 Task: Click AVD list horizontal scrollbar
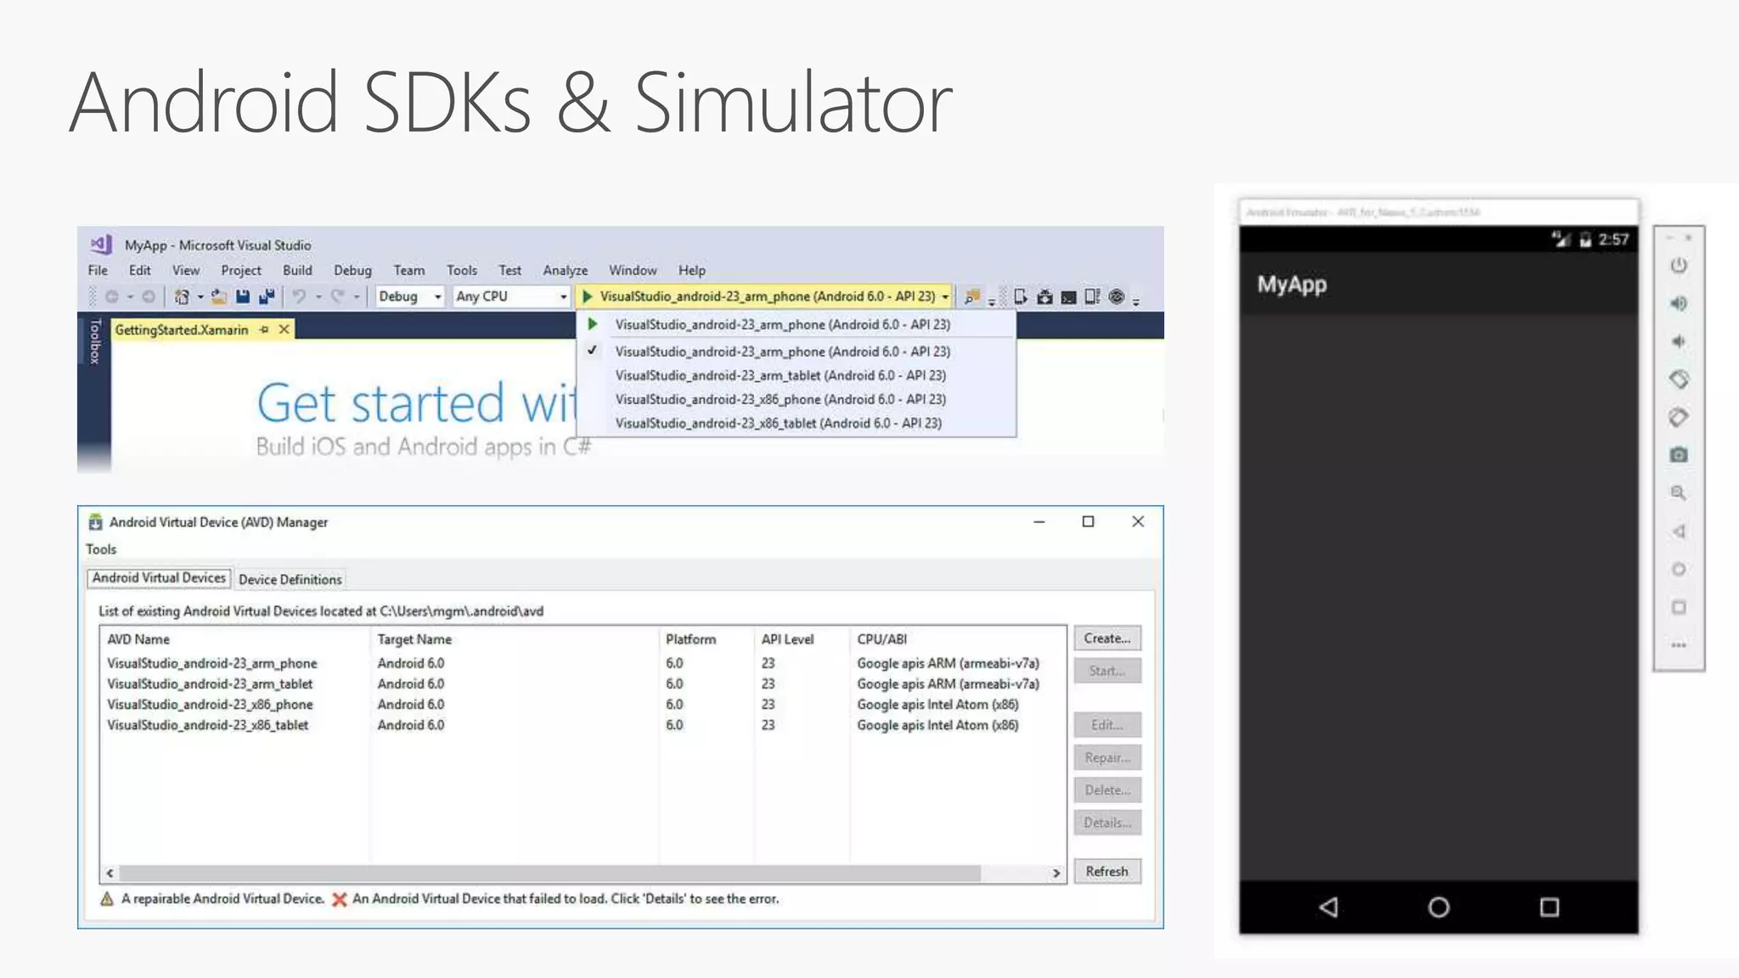click(x=550, y=873)
